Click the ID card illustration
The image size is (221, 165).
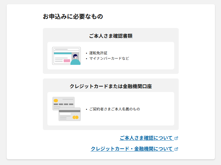pos(66,56)
